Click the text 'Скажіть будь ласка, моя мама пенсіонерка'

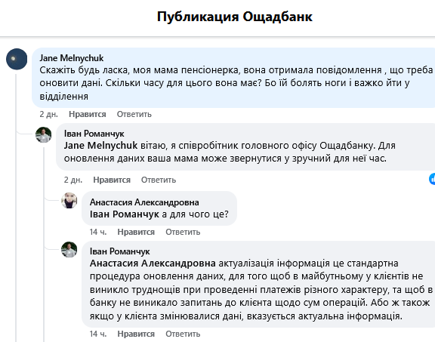point(140,70)
